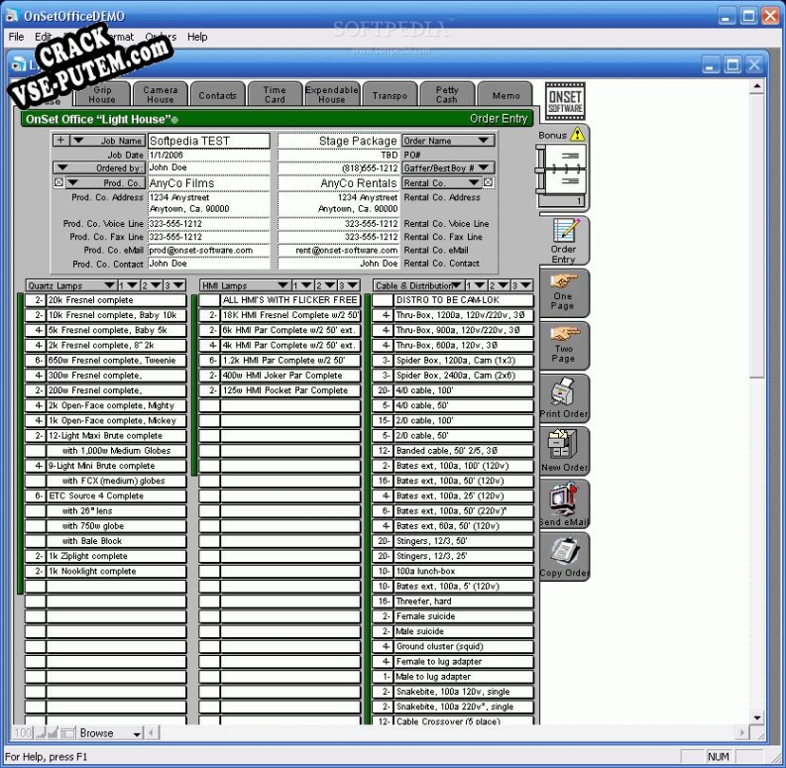
Task: Click the horizontal scrollbar right arrow
Action: pos(742,733)
